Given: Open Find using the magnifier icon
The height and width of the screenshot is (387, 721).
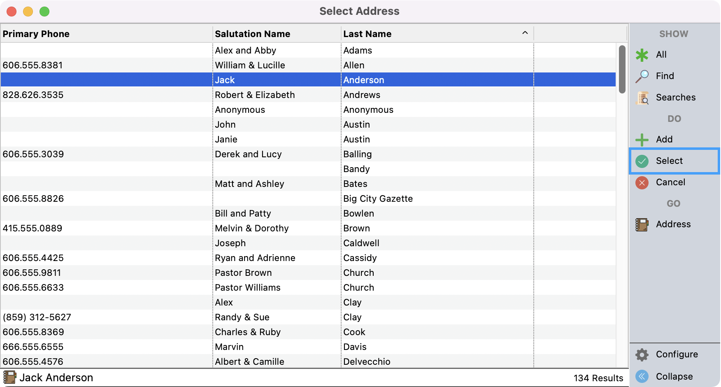Looking at the screenshot, I should tap(642, 76).
